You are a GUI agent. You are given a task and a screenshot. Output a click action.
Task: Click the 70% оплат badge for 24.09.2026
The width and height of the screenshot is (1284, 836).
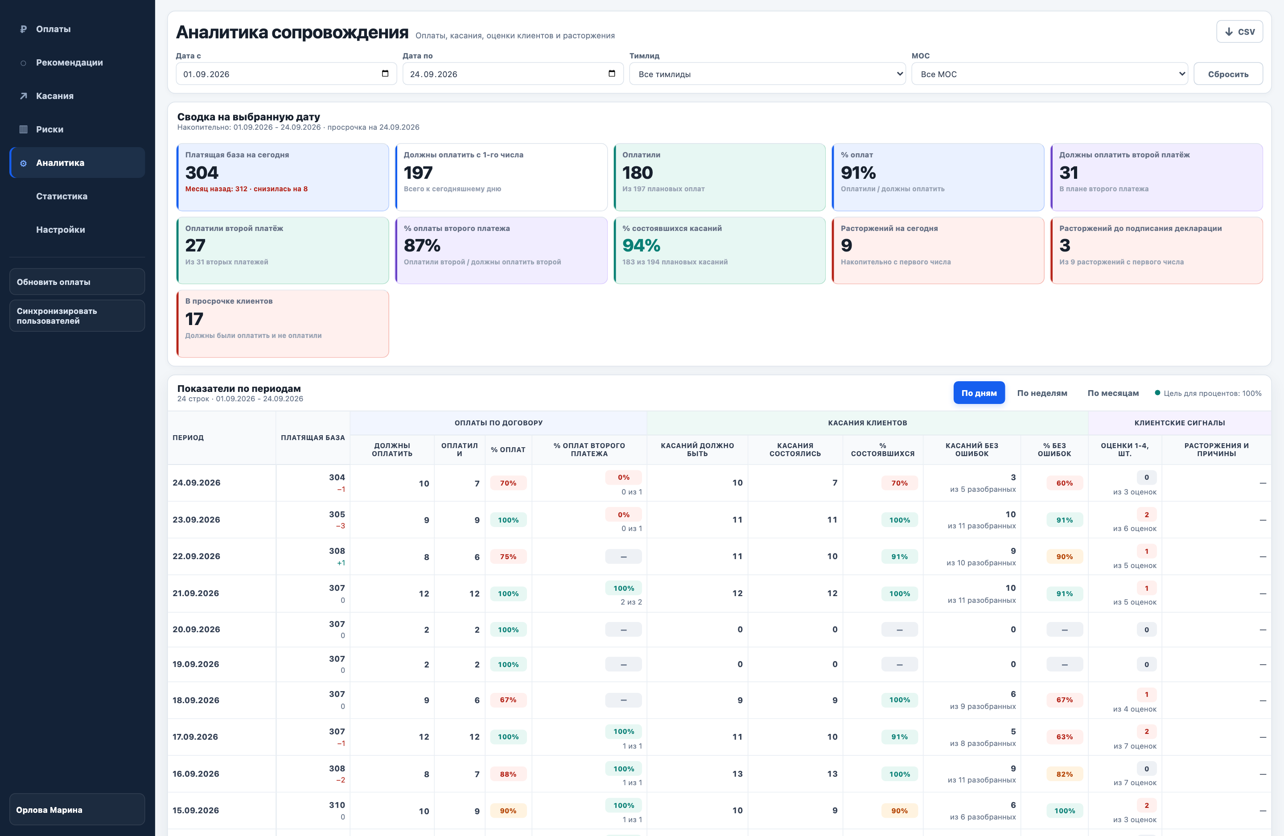tap(508, 483)
